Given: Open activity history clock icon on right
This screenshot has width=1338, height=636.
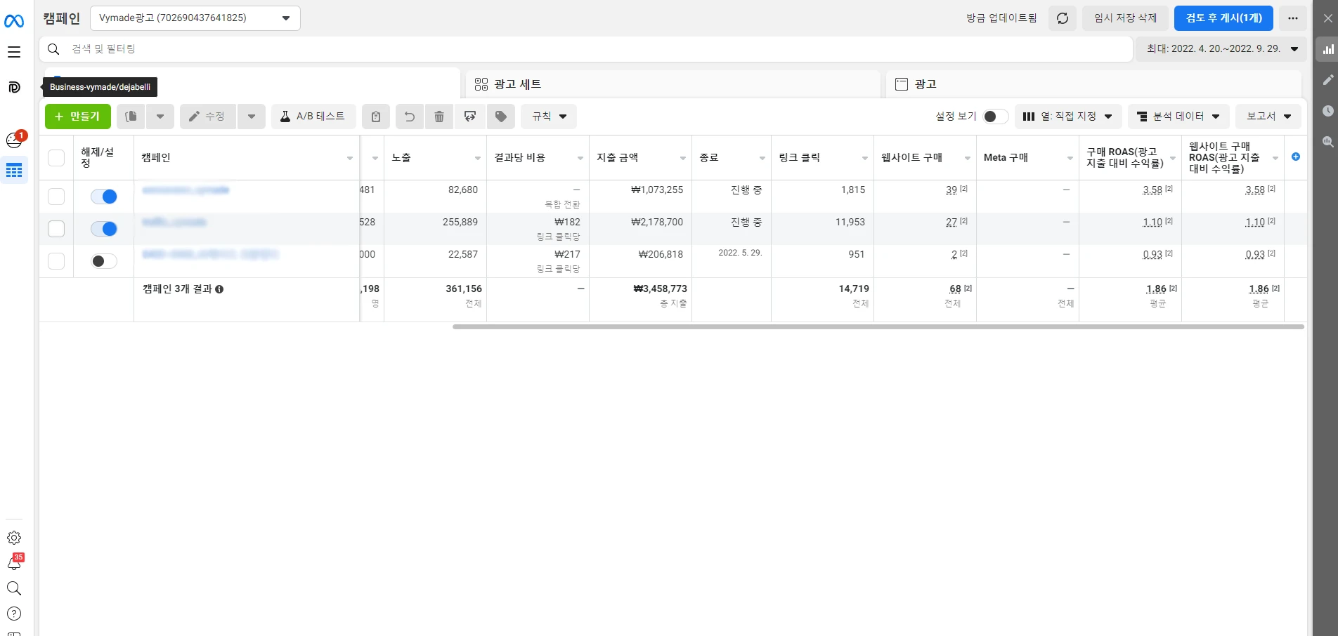Looking at the screenshot, I should tap(1327, 111).
